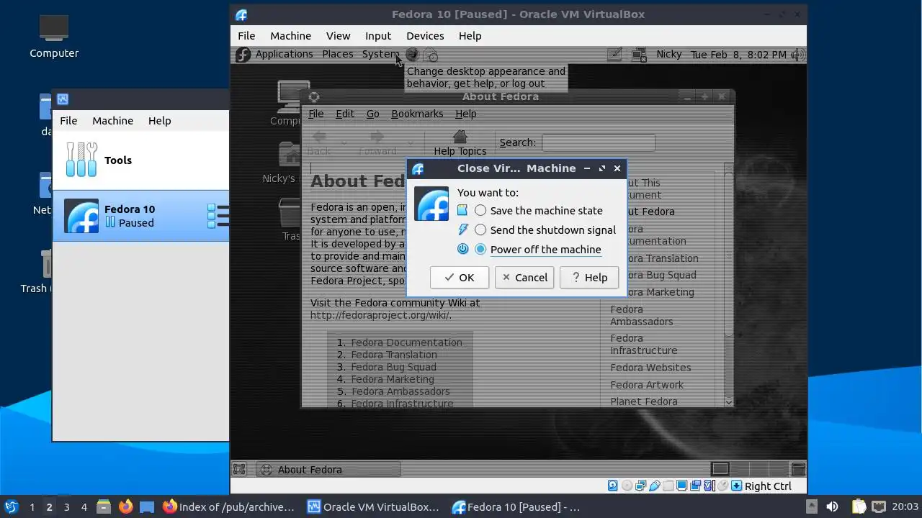922x518 pixels.
Task: Click the guest first workspace switcher cell
Action: [720, 470]
